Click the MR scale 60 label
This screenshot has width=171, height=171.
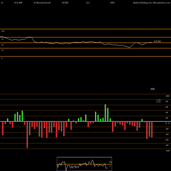pos(167,107)
